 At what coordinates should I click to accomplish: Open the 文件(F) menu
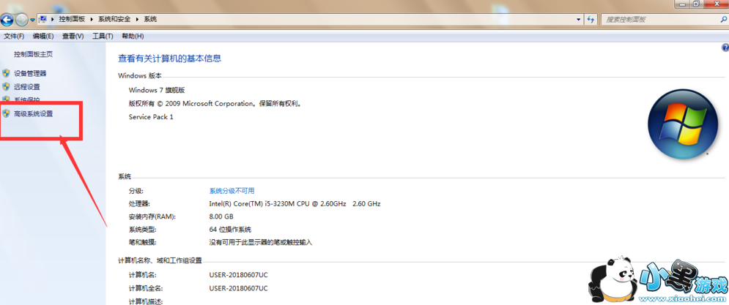tap(14, 37)
